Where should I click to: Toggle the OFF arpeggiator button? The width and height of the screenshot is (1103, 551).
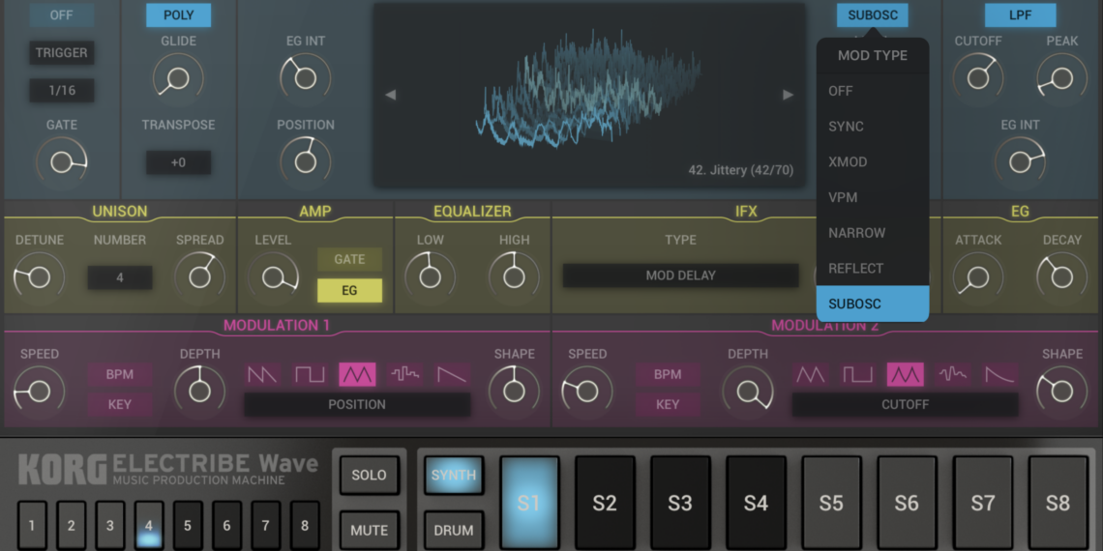[x=61, y=14]
